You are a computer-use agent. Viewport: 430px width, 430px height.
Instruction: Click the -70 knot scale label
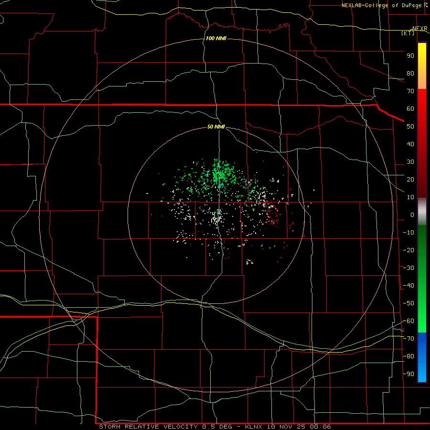tap(408, 339)
